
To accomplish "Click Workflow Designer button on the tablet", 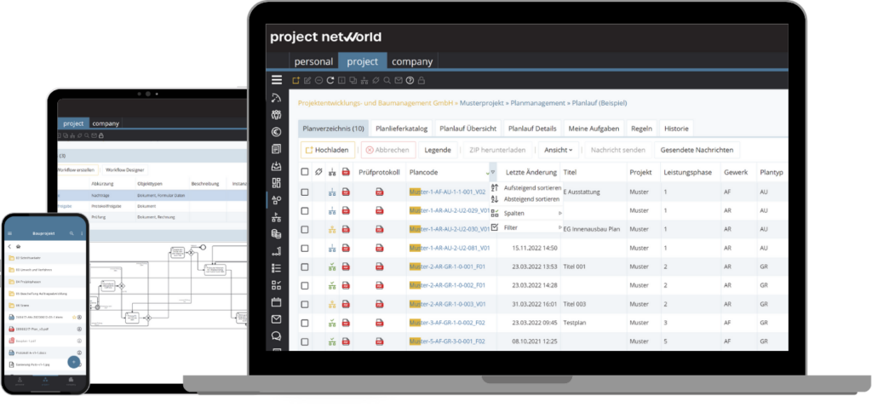I will pos(123,169).
